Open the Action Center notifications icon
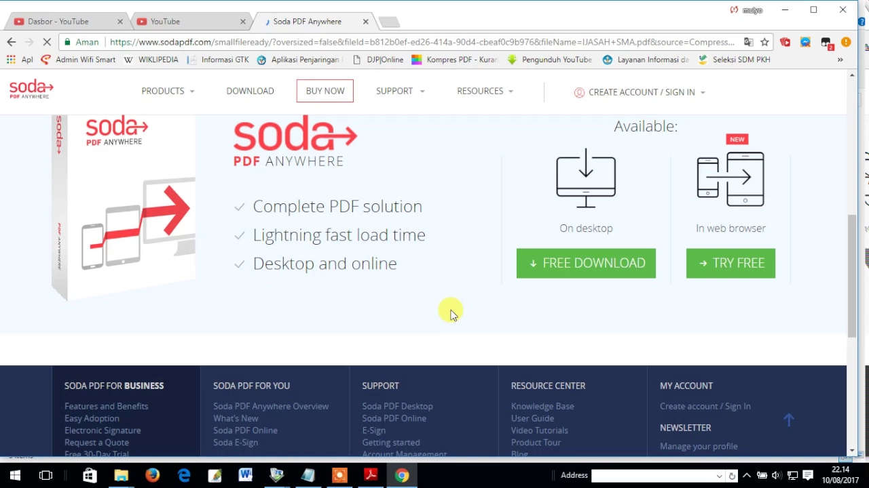The image size is (869, 488). click(808, 475)
